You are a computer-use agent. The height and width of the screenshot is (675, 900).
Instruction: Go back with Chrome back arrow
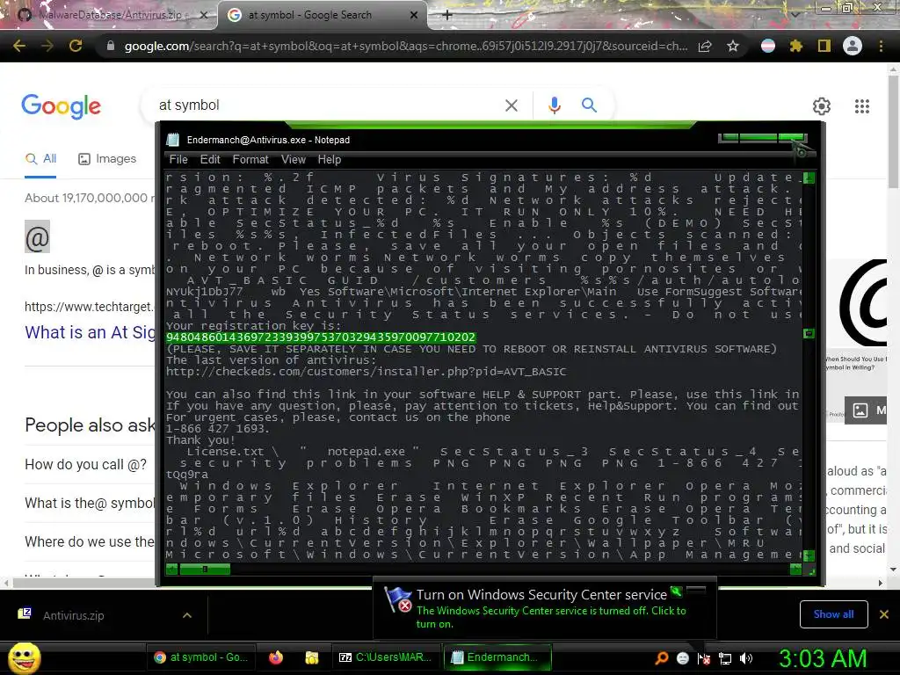pos(19,46)
